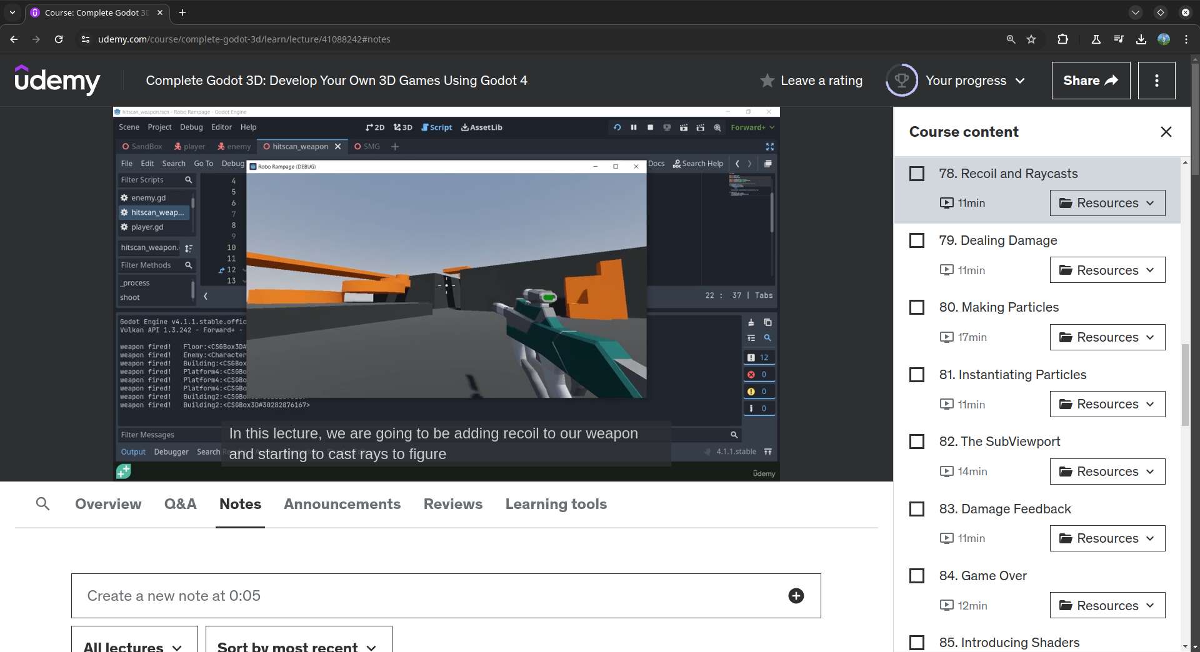
Task: Open the three-dot more options menu
Action: [1156, 81]
